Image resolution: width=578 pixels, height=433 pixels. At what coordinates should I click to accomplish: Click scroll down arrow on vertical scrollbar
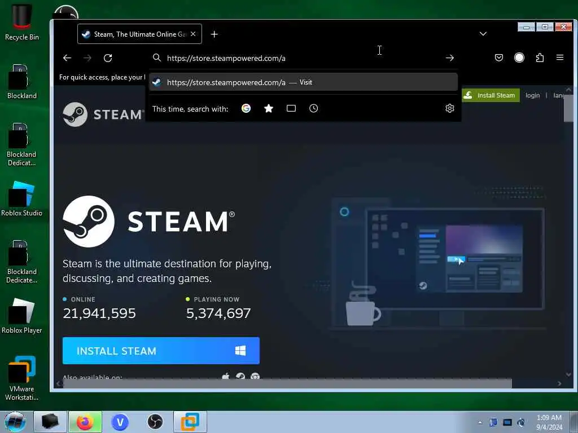(568, 374)
